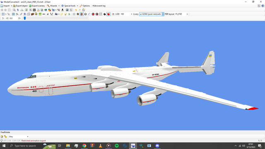Open the Options dialog

click(x=85, y=6)
